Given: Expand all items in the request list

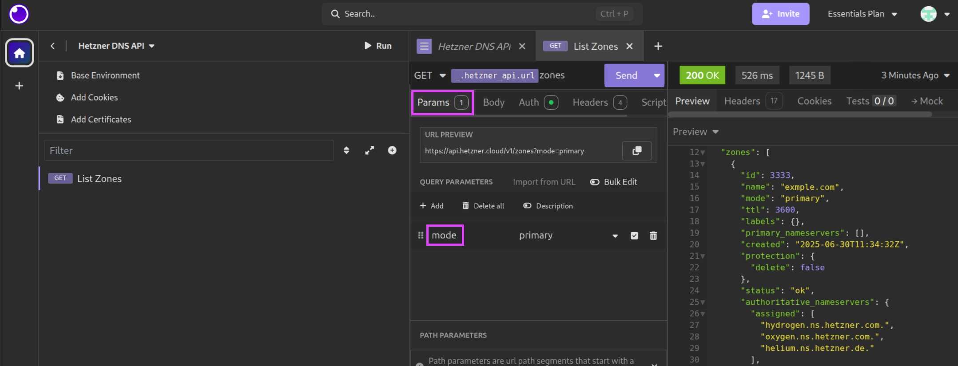Looking at the screenshot, I should tap(369, 150).
